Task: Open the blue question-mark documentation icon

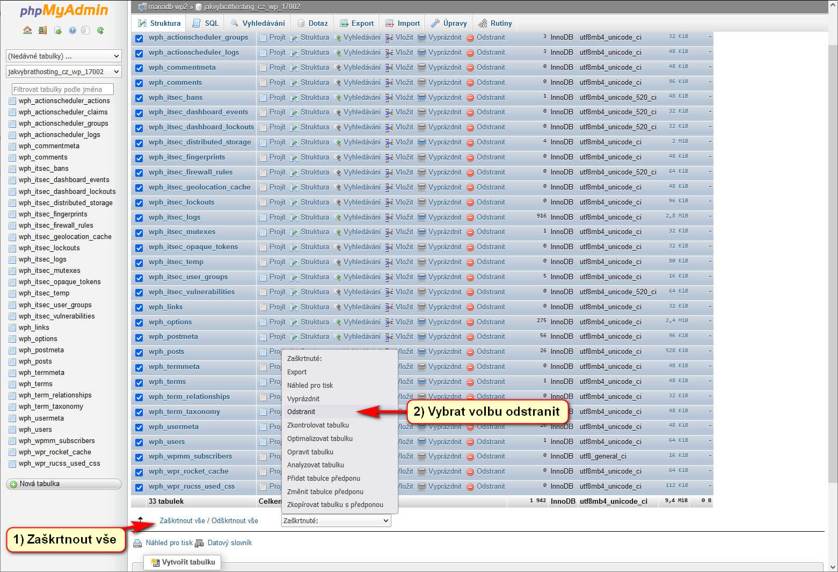Action: tap(72, 30)
